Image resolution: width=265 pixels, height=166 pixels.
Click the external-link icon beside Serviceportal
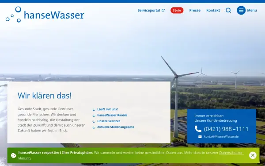pyautogui.click(x=163, y=11)
